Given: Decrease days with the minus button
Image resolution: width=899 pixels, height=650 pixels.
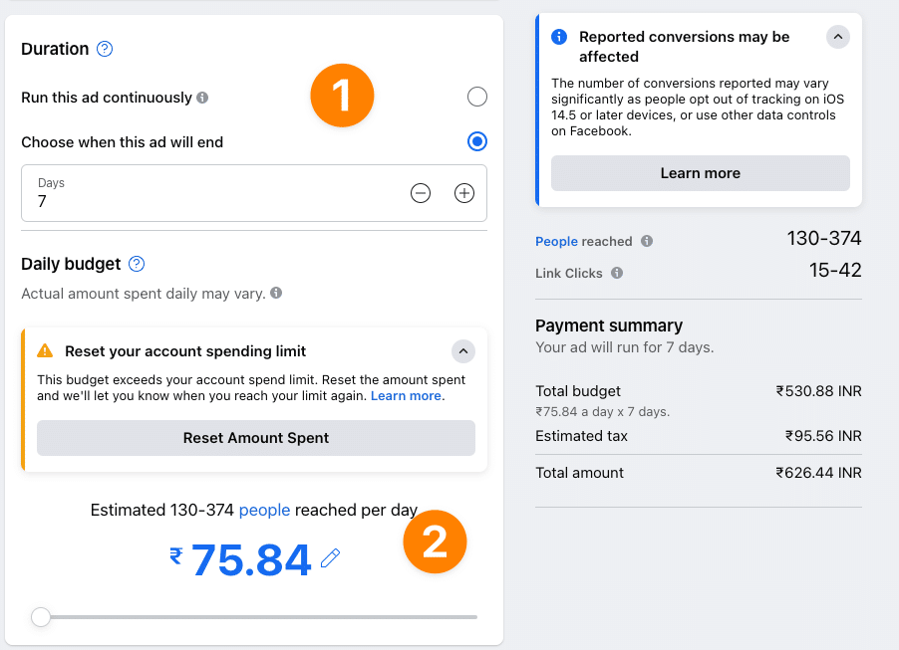Looking at the screenshot, I should (421, 193).
